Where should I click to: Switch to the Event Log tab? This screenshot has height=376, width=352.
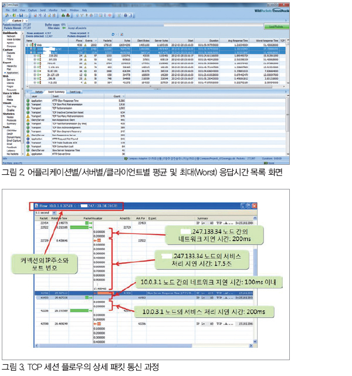[x=75, y=92]
